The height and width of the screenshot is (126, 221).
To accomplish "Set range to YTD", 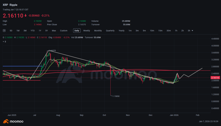I will click(x=32, y=31).
